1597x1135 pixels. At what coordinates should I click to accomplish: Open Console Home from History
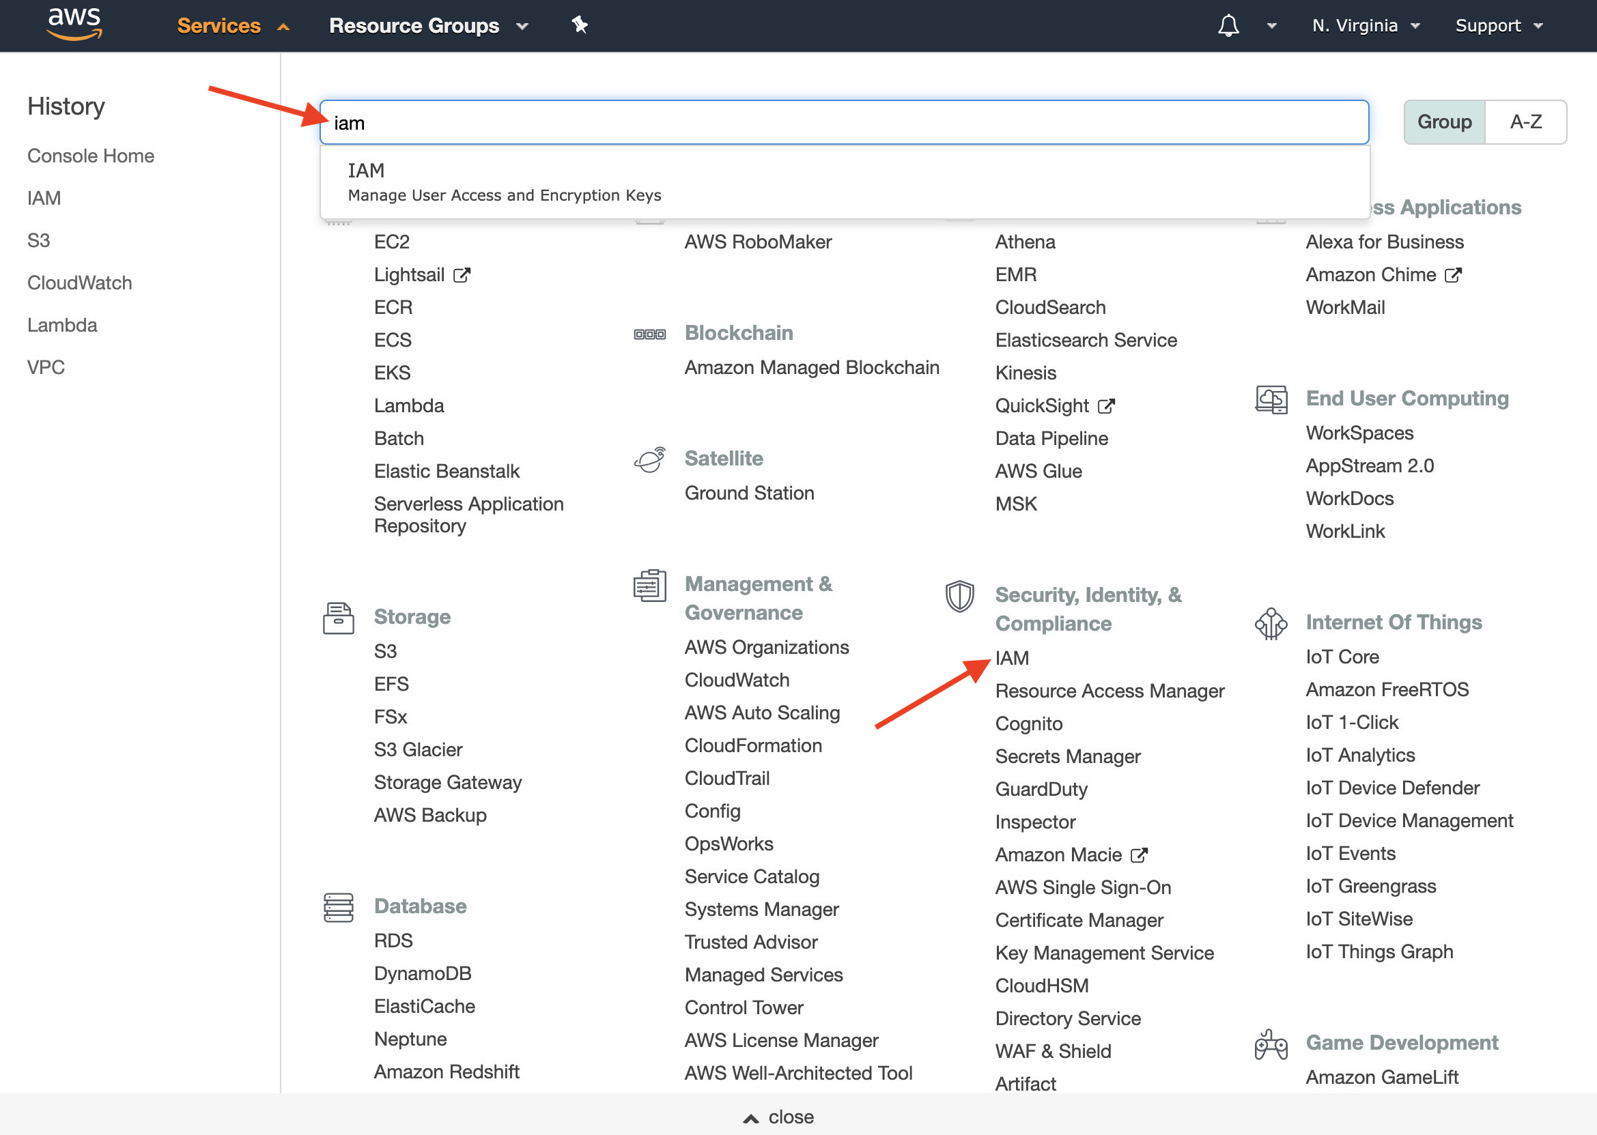point(91,156)
